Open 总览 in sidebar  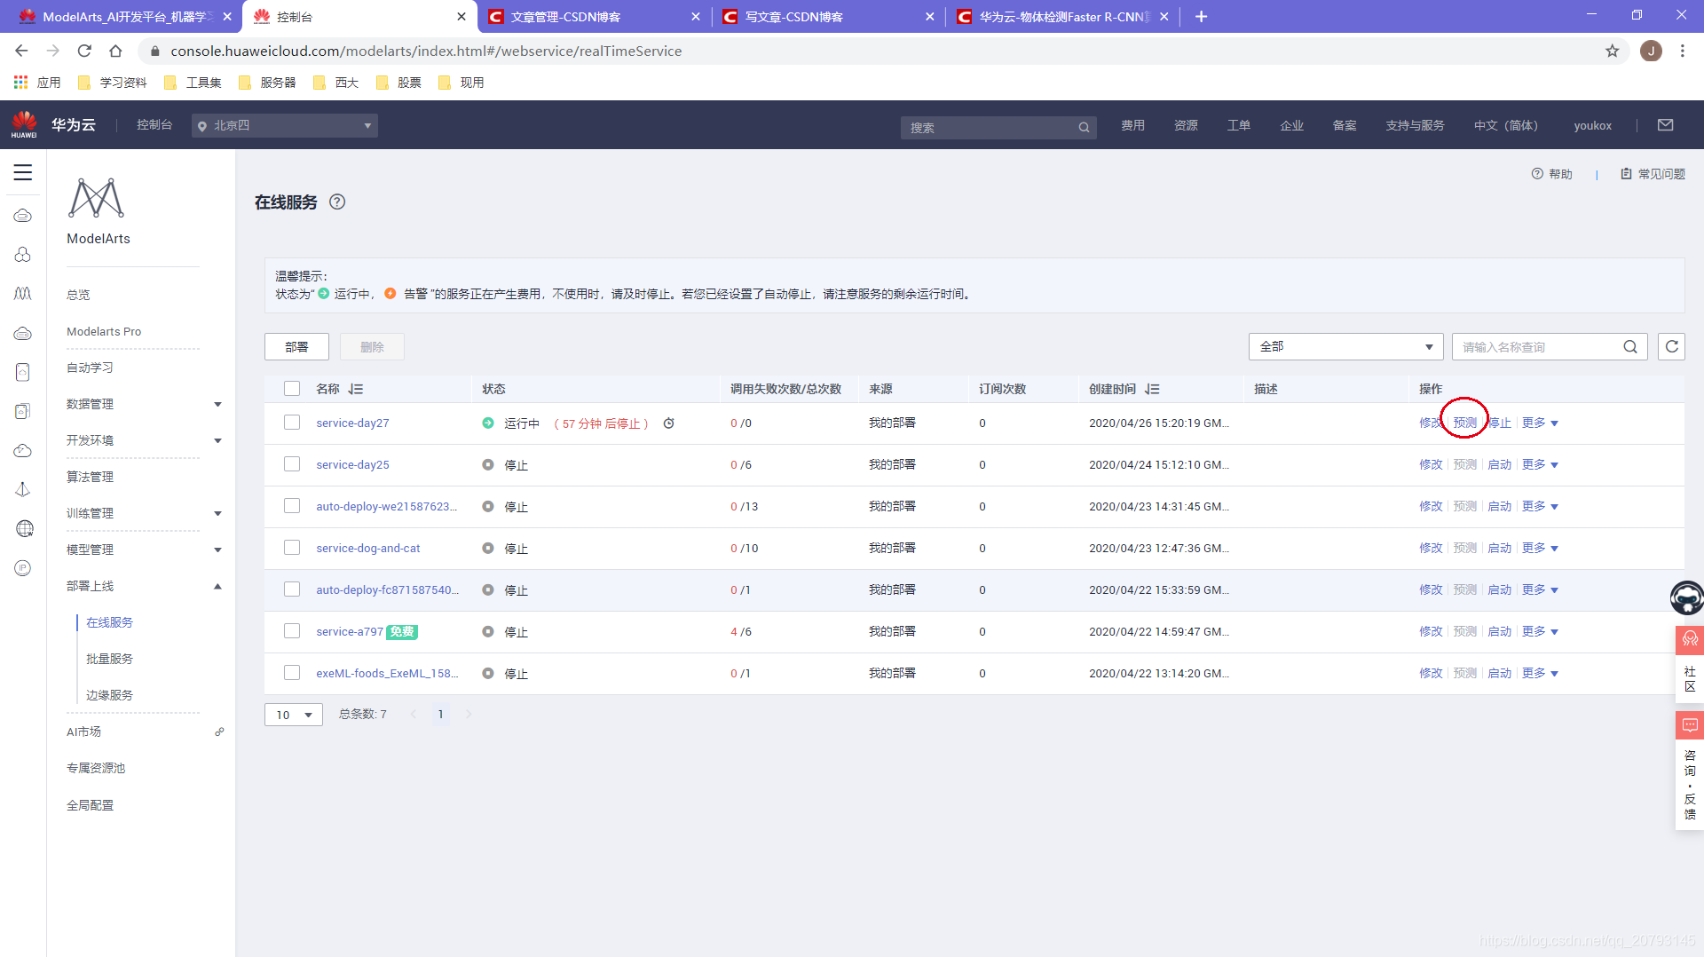(78, 295)
